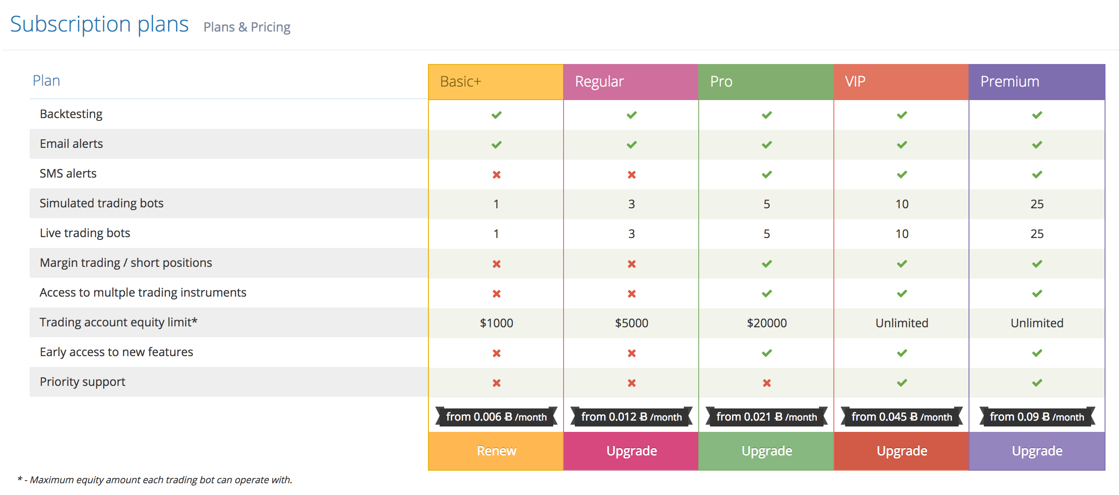Image resolution: width=1119 pixels, height=495 pixels.
Task: Click the VIP Unlimited equity limit cell
Action: pos(902,323)
